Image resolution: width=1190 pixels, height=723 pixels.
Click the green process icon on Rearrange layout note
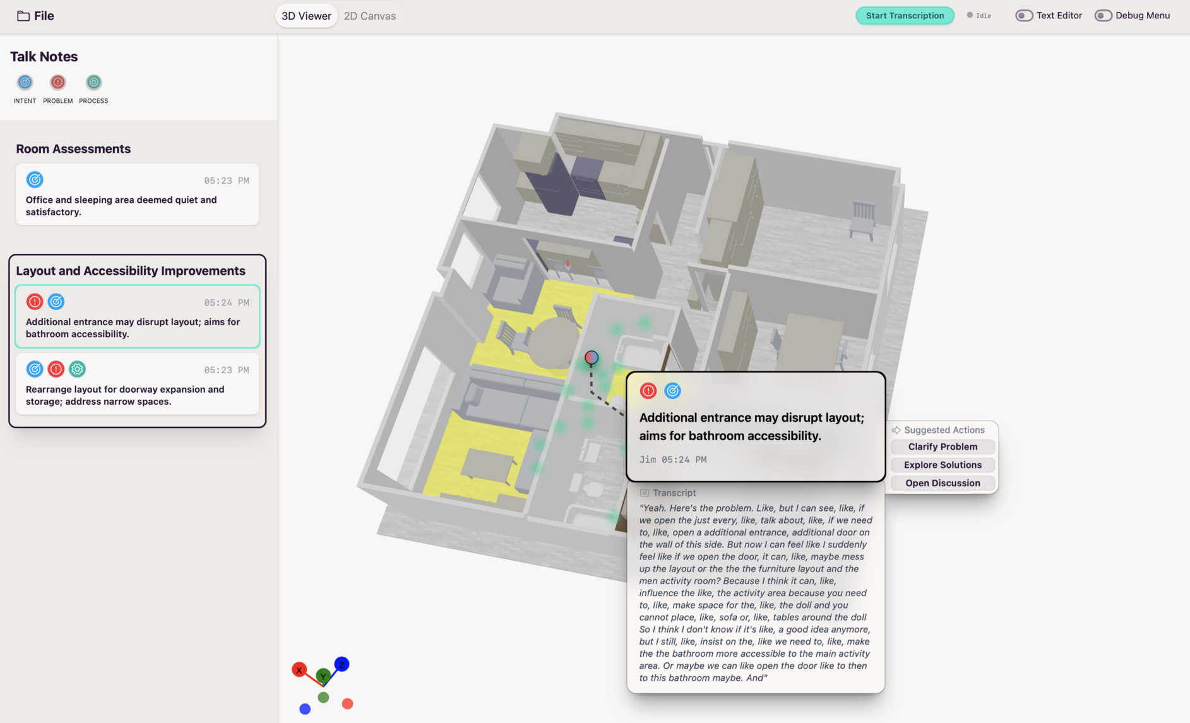(77, 369)
